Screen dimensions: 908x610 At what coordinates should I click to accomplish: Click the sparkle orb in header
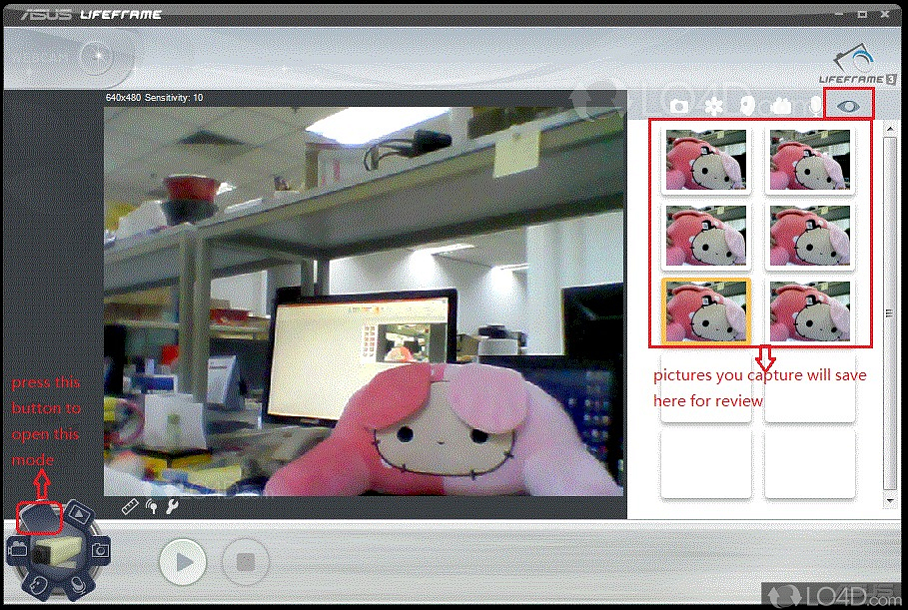click(97, 56)
